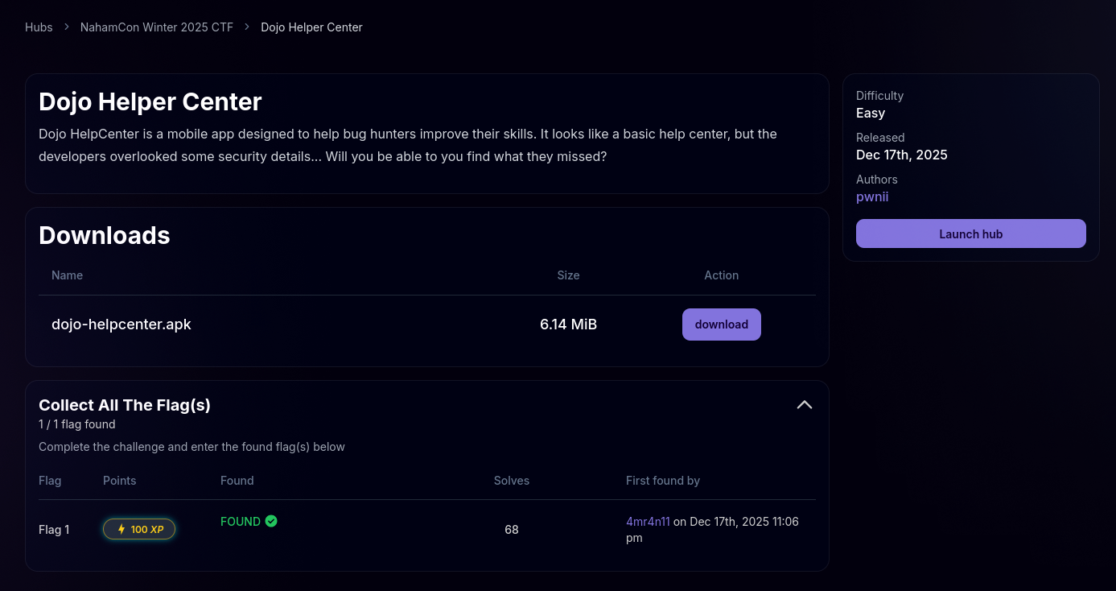Open NahamCon Winter 2025 CTF breadcrumb
Image resolution: width=1116 pixels, height=591 pixels.
click(157, 27)
